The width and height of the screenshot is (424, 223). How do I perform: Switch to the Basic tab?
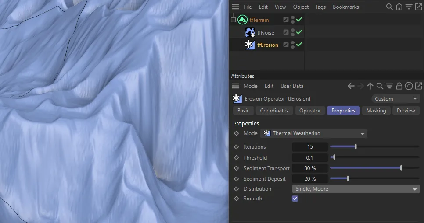pyautogui.click(x=243, y=111)
